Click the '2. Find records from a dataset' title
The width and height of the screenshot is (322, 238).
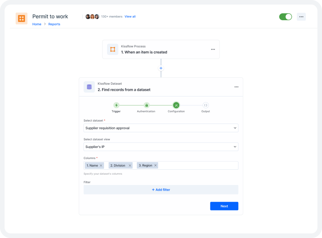click(124, 90)
